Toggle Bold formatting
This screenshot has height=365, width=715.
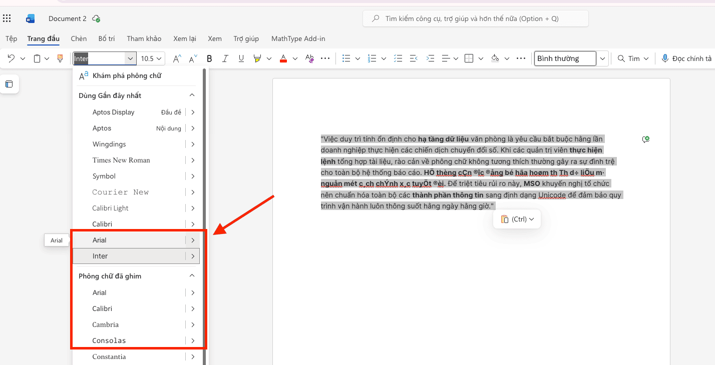click(209, 58)
